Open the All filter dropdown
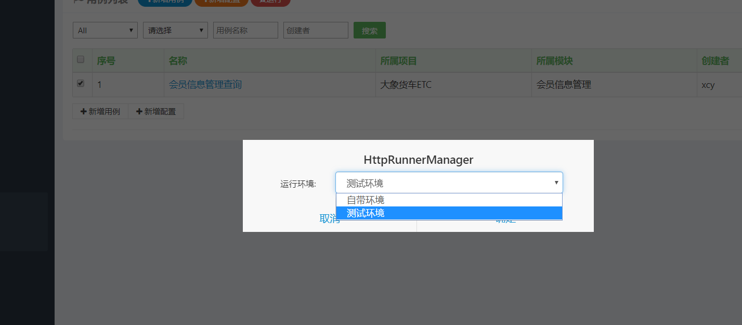 tap(105, 30)
